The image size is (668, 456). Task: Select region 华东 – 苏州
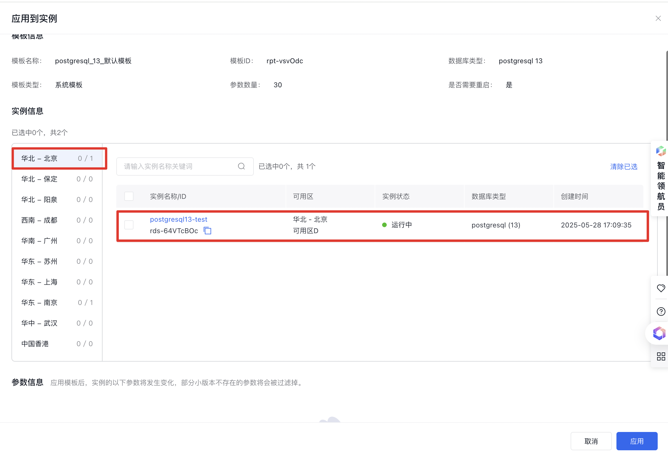[57, 262]
